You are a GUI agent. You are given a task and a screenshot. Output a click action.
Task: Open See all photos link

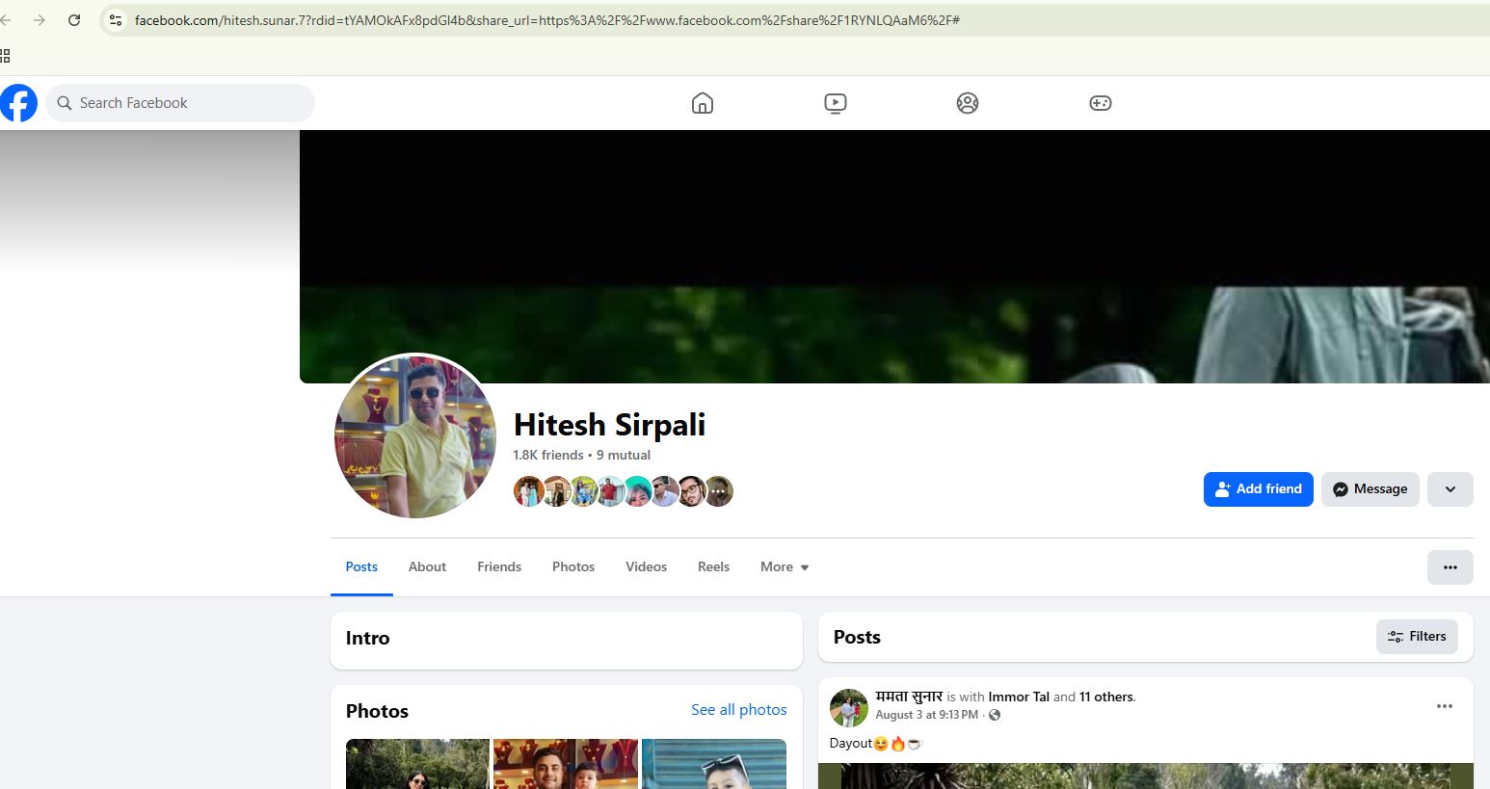pyautogui.click(x=738, y=710)
